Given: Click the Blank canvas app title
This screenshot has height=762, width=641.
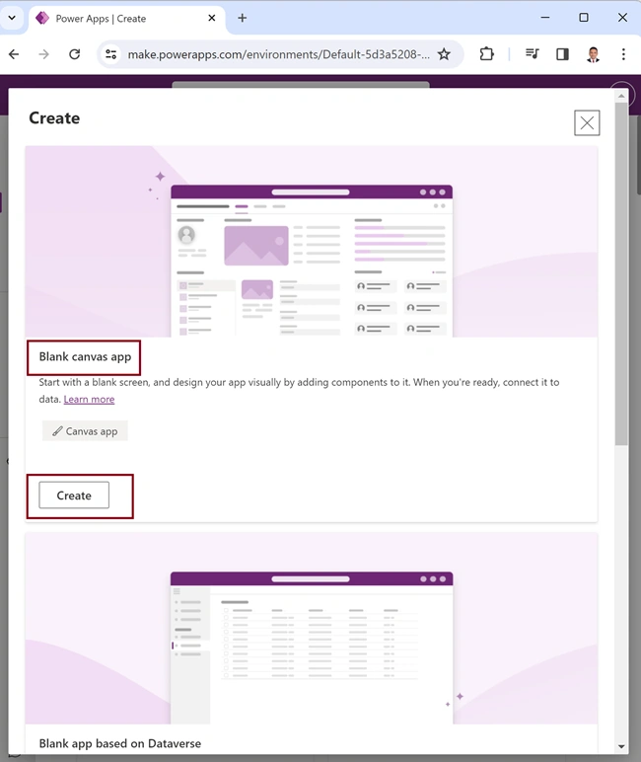Looking at the screenshot, I should (x=85, y=356).
